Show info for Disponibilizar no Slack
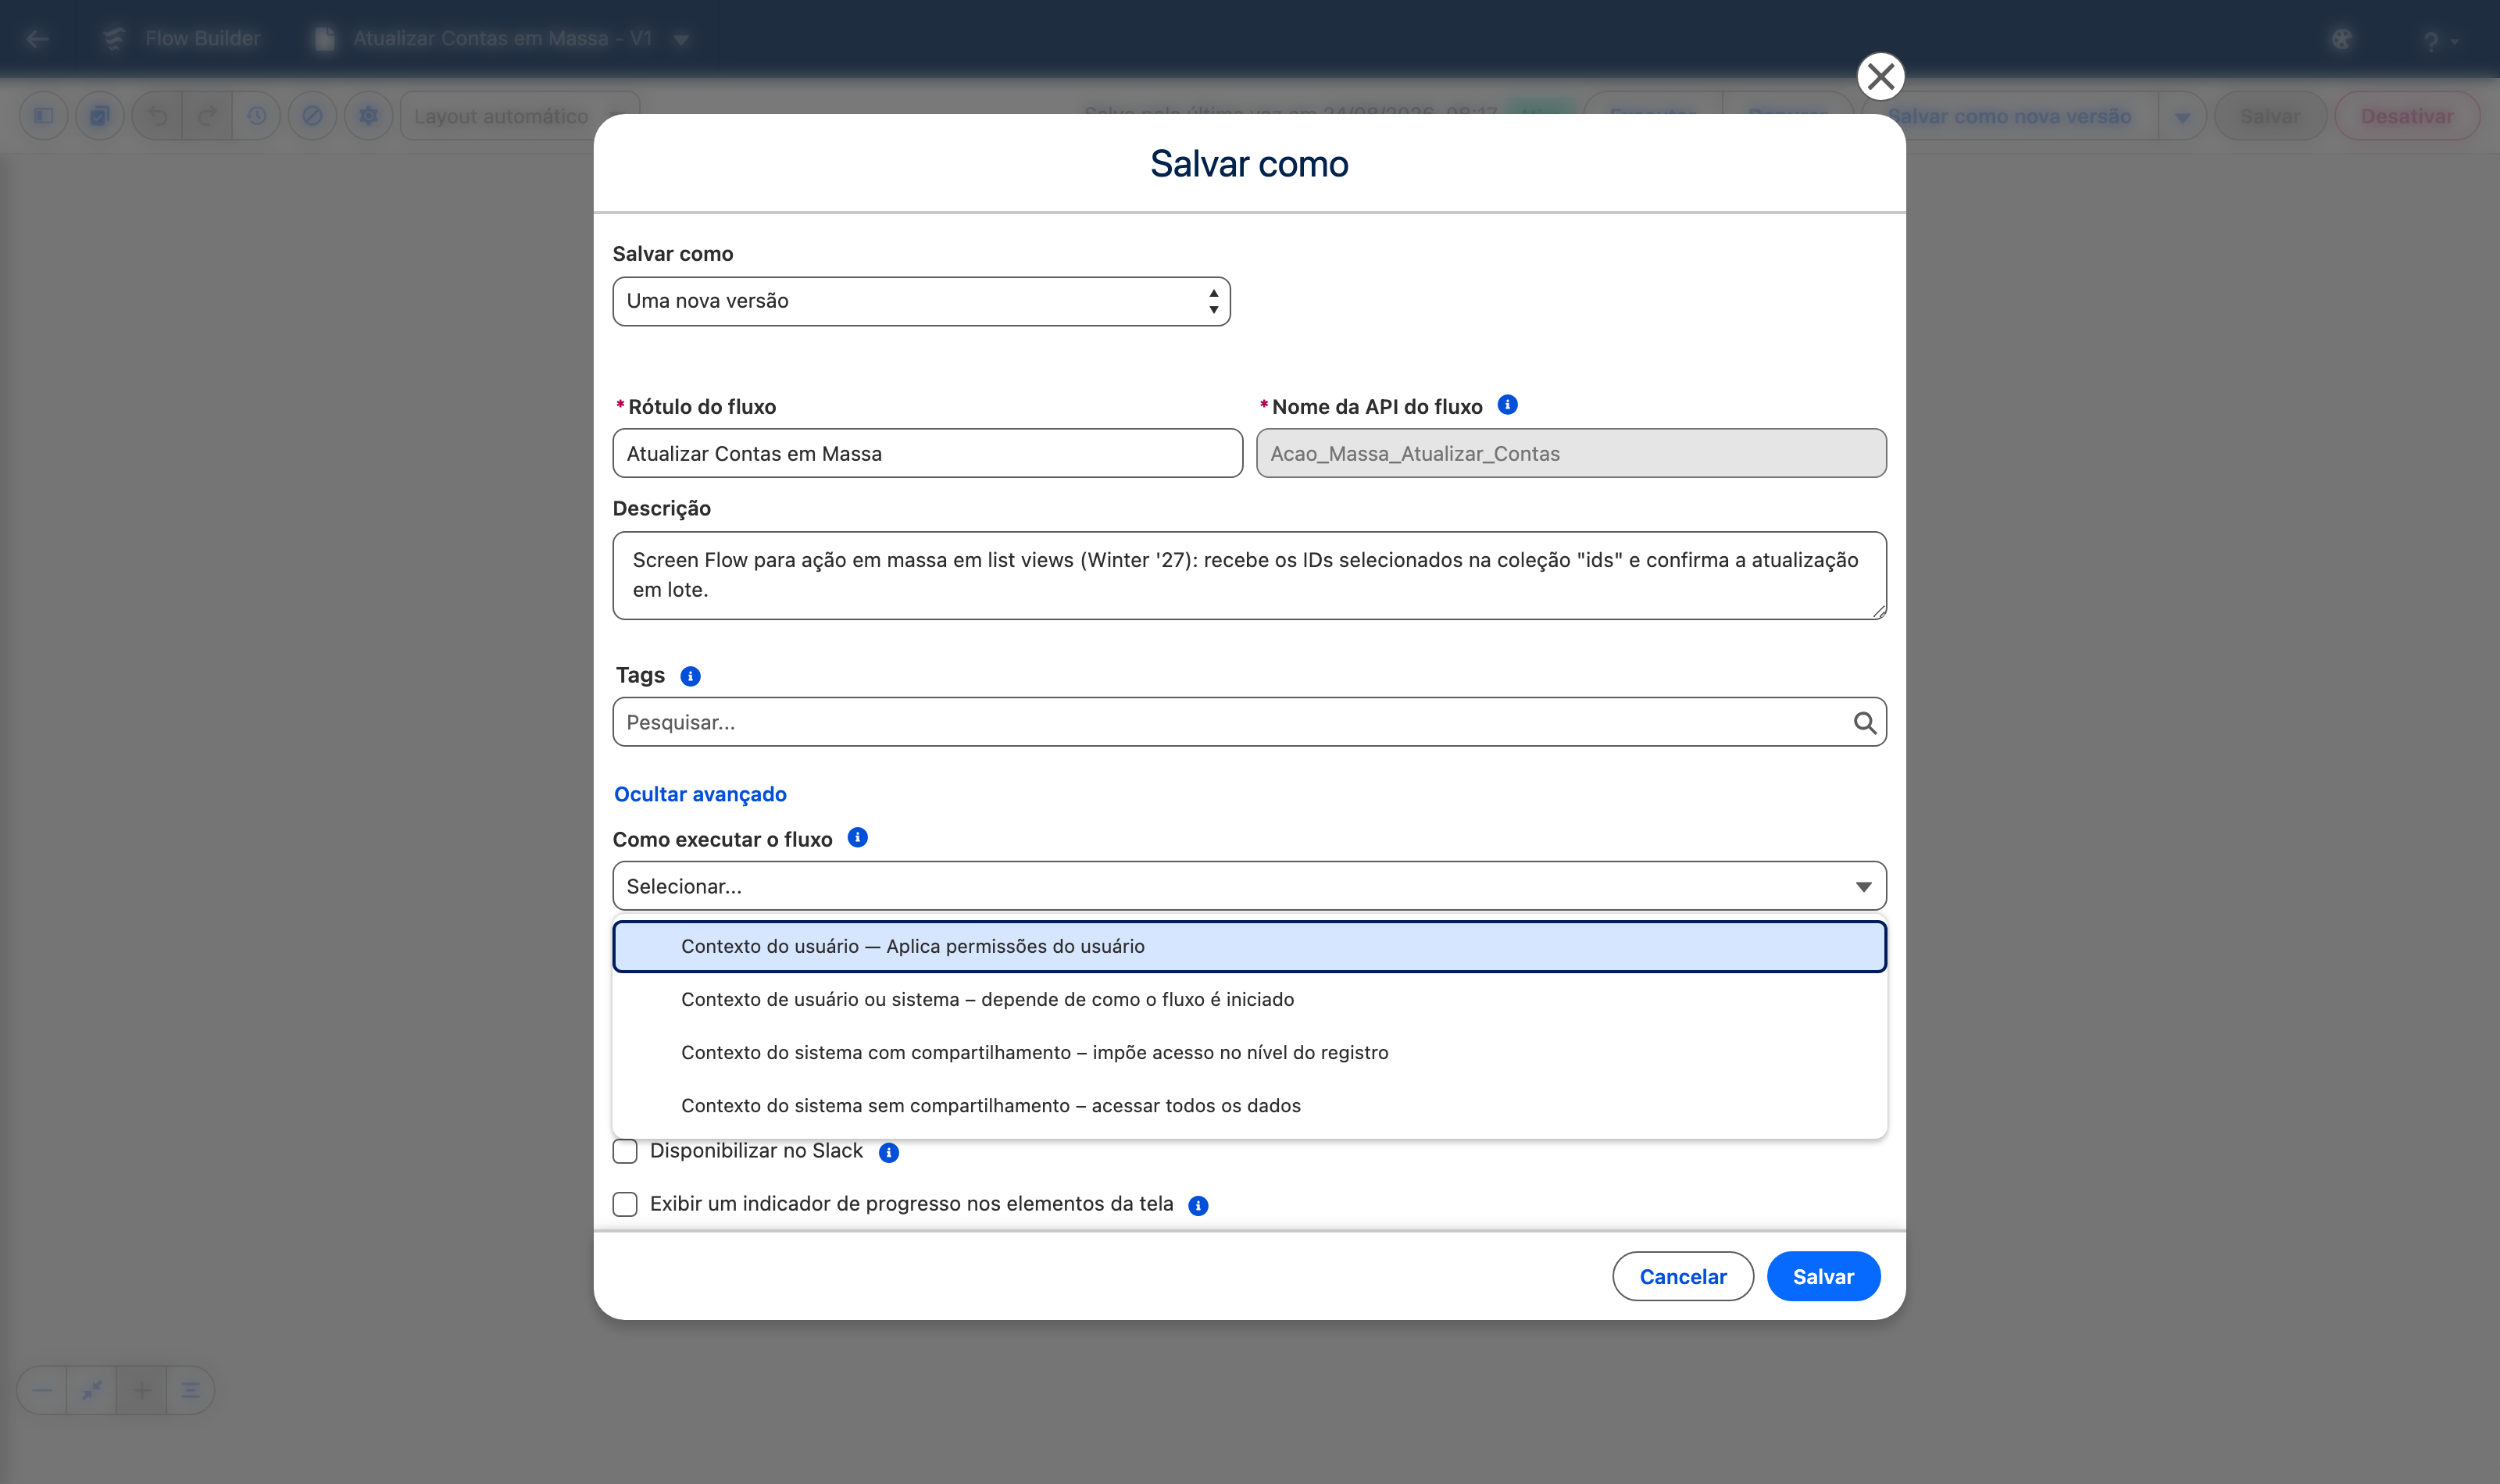The width and height of the screenshot is (2500, 1484). (x=888, y=1153)
